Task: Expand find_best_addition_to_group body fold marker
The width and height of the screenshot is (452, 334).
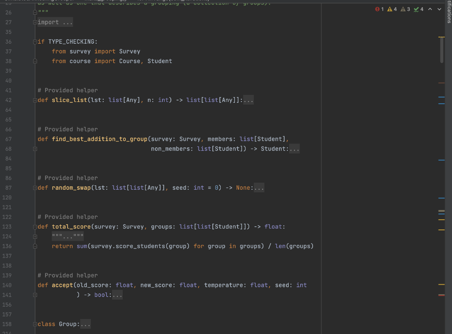Action: [x=35, y=149]
